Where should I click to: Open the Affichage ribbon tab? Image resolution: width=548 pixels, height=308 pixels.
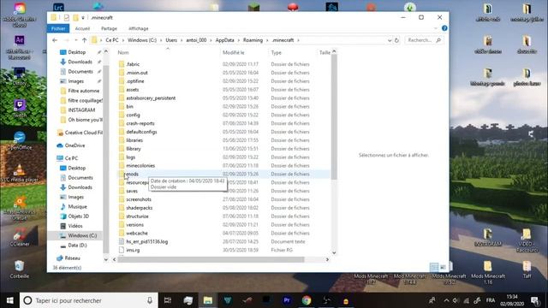click(139, 28)
